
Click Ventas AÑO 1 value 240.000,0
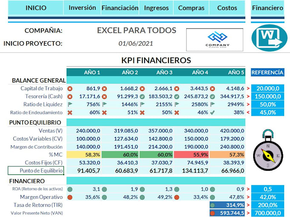[x=88, y=131]
